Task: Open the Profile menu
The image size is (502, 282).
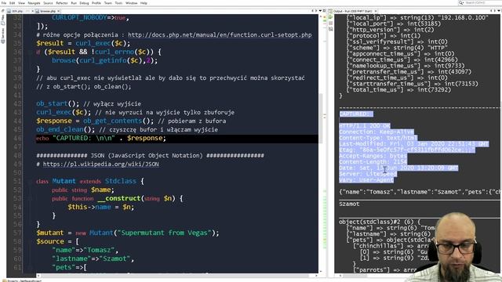Action: click(x=96, y=3)
